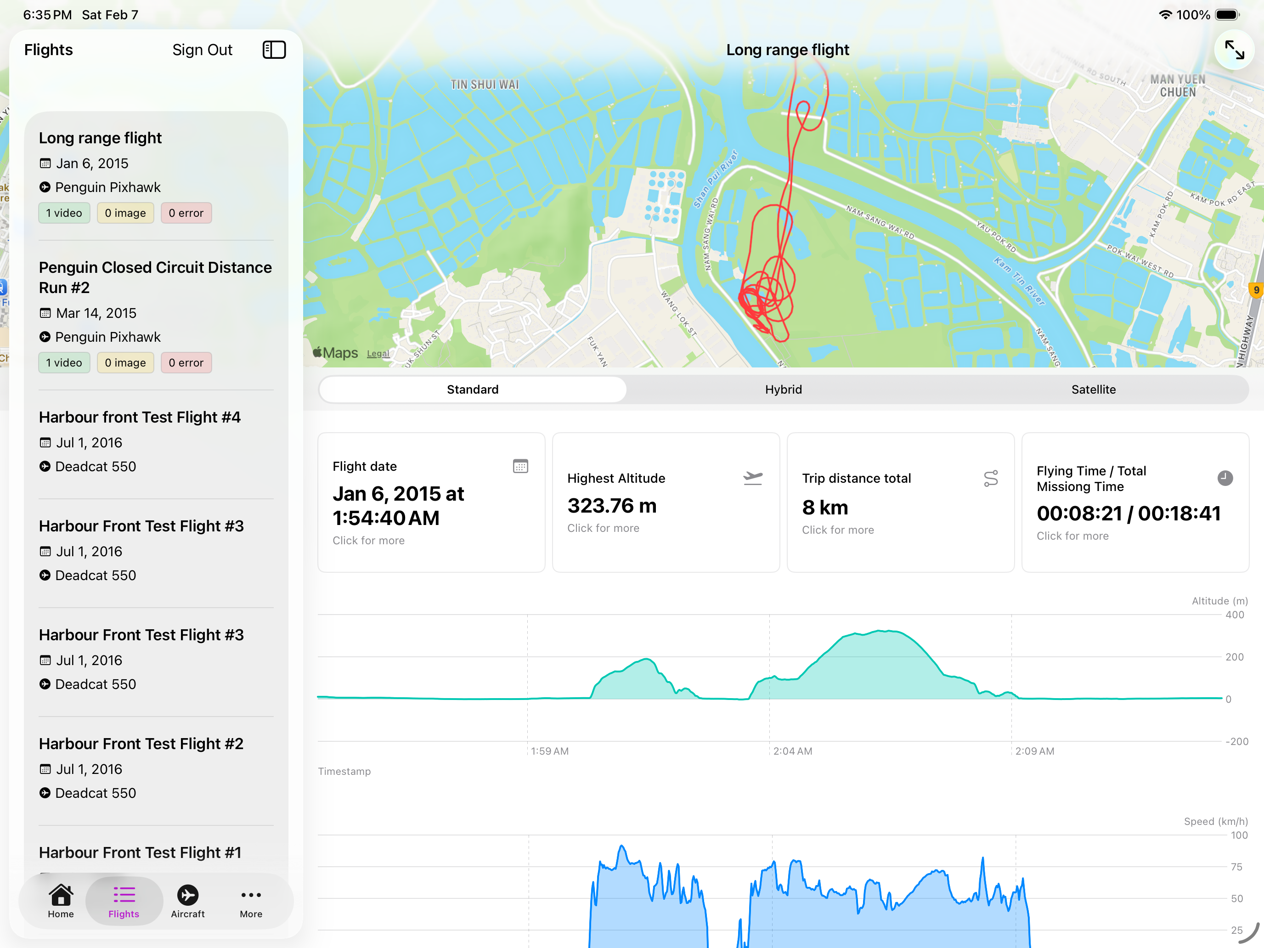Click calendar icon in Flight date card

point(520,466)
